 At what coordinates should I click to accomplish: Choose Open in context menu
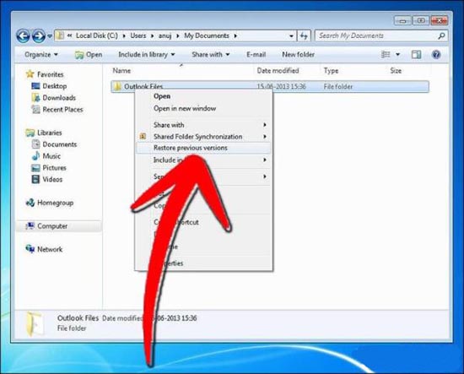pos(162,96)
